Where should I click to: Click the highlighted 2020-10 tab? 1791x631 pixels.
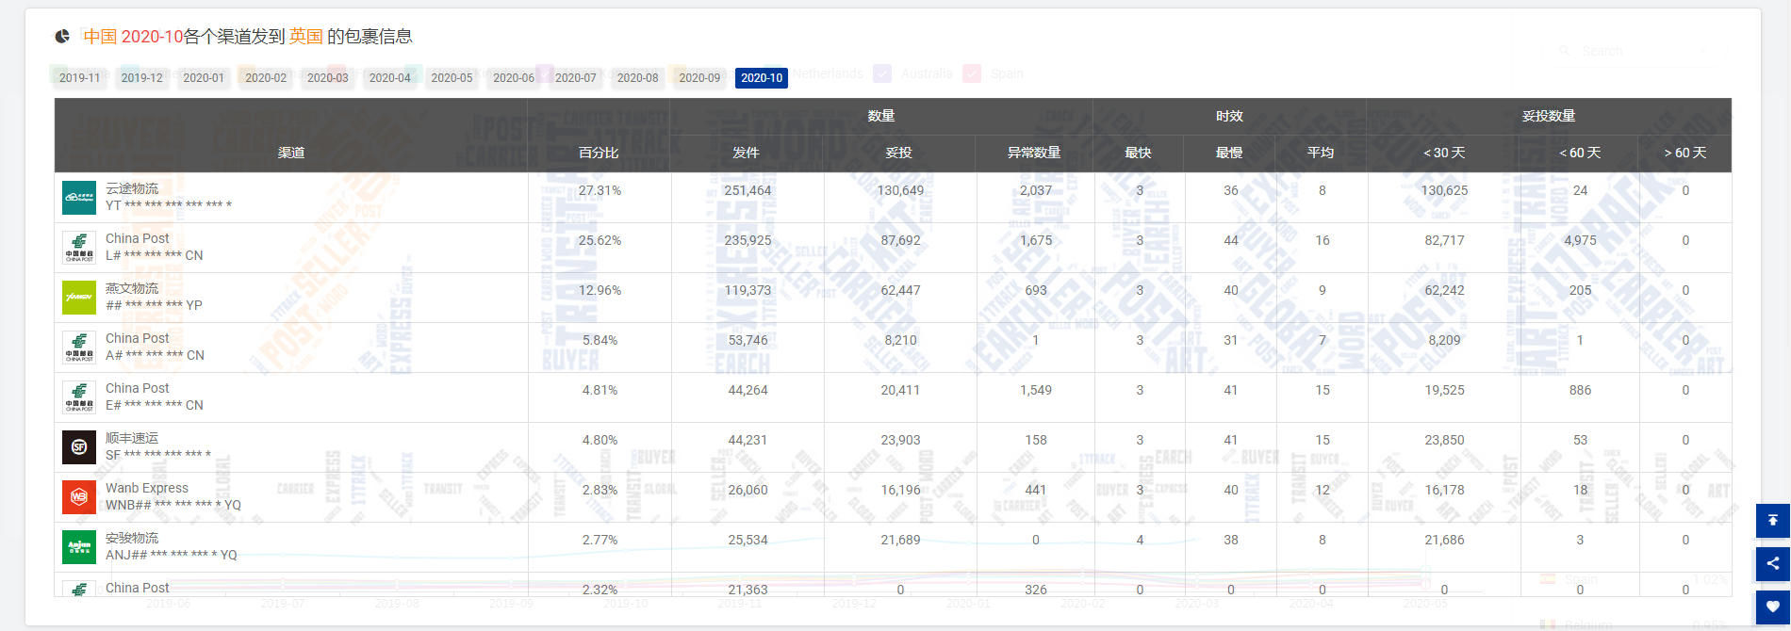[762, 78]
